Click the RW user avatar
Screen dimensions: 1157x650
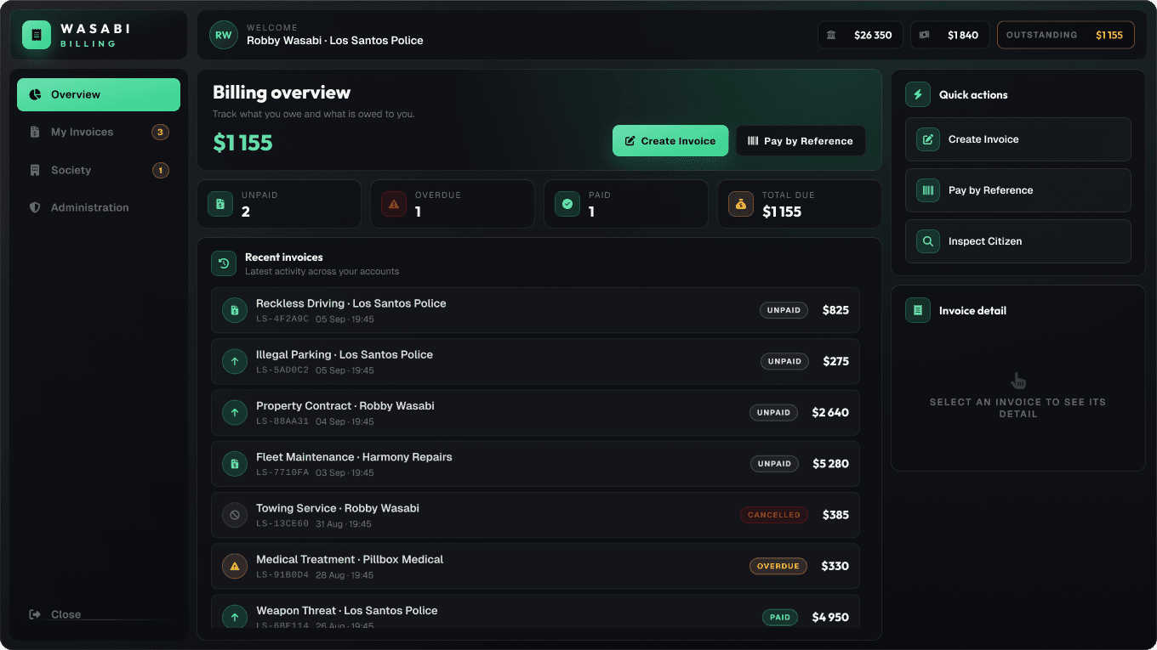(223, 35)
